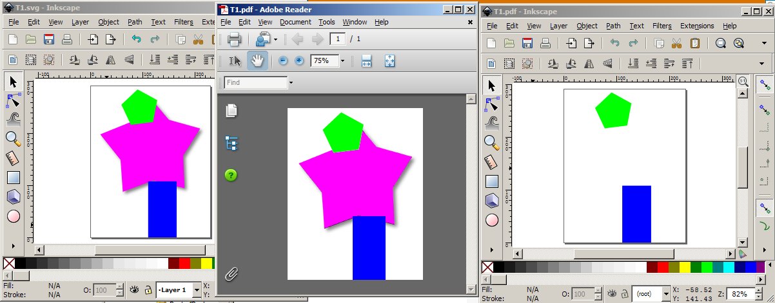Open the Document menu in Adobe Reader
The width and height of the screenshot is (775, 303).
pyautogui.click(x=295, y=22)
